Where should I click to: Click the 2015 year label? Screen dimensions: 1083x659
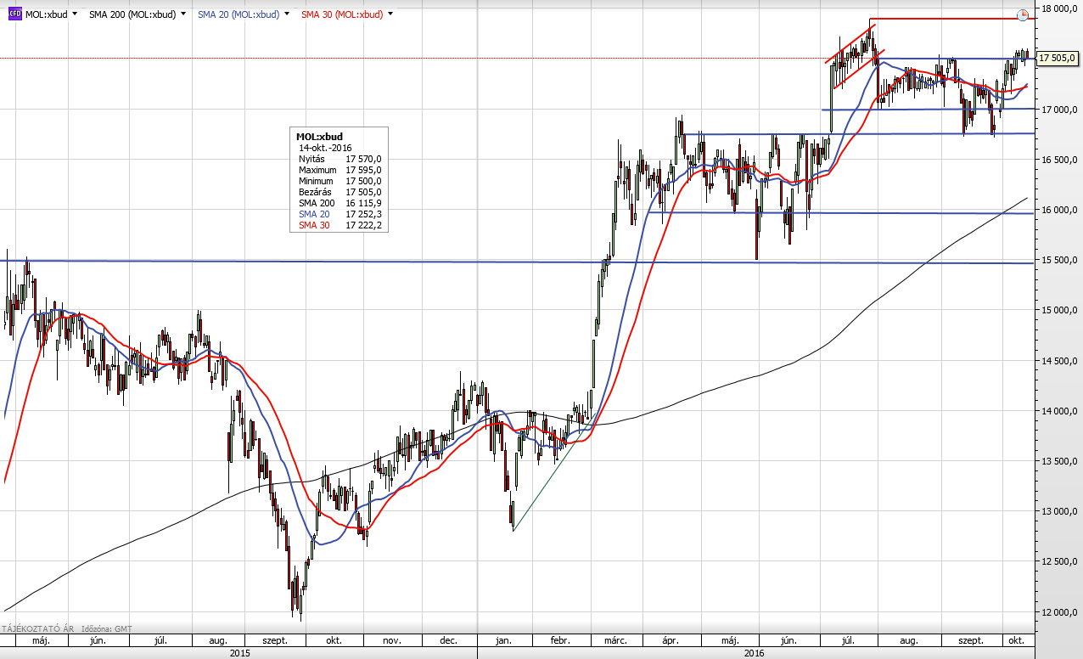[x=240, y=653]
